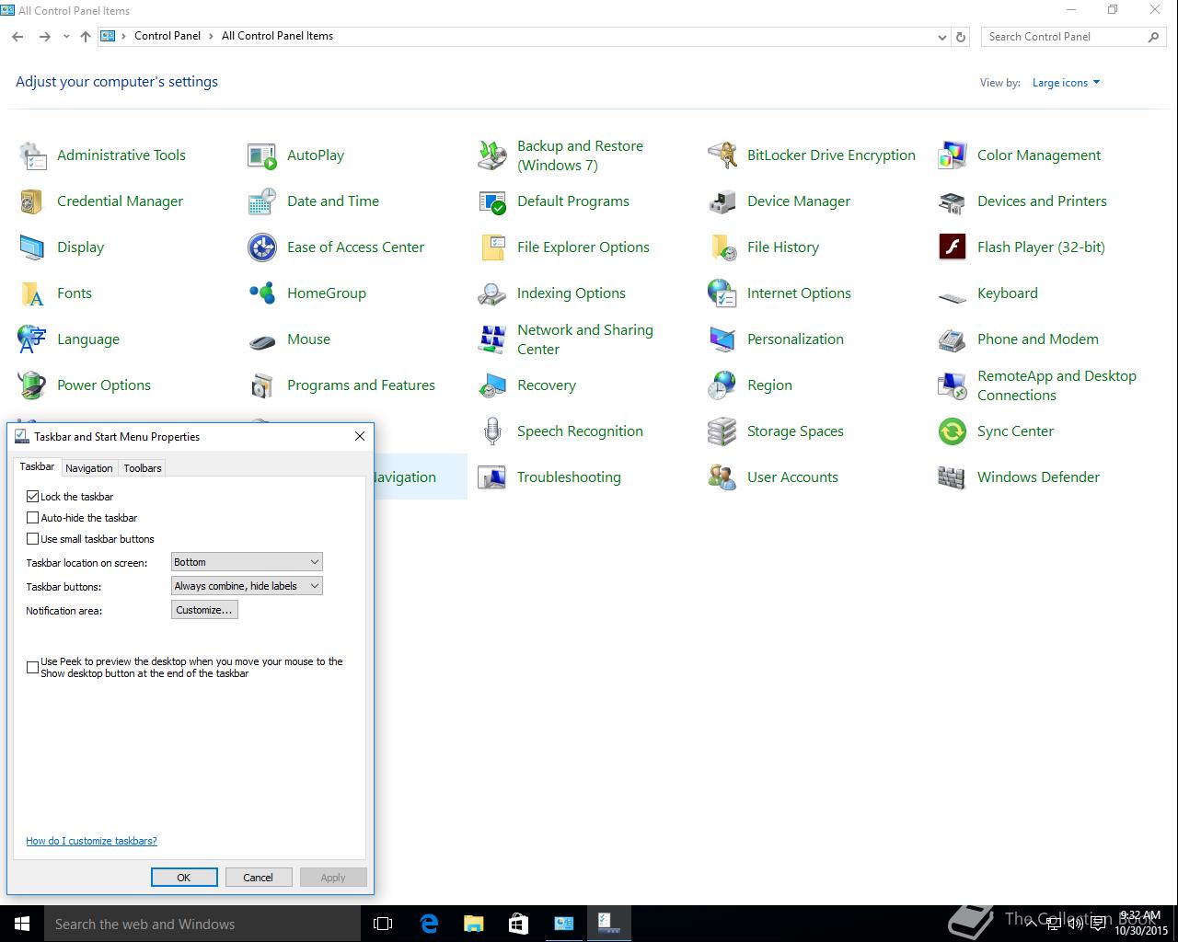The image size is (1178, 942).
Task: Click All Control Panel Items breadcrumb
Action: pyautogui.click(x=277, y=36)
